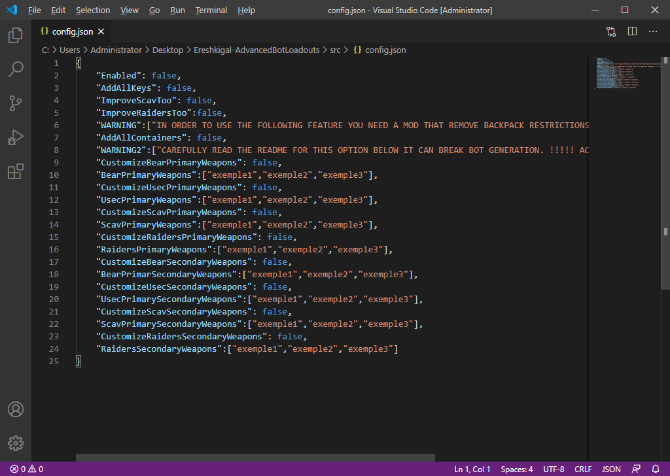This screenshot has height=476, width=670.
Task: Open the Run and Debug view
Action: [x=16, y=137]
